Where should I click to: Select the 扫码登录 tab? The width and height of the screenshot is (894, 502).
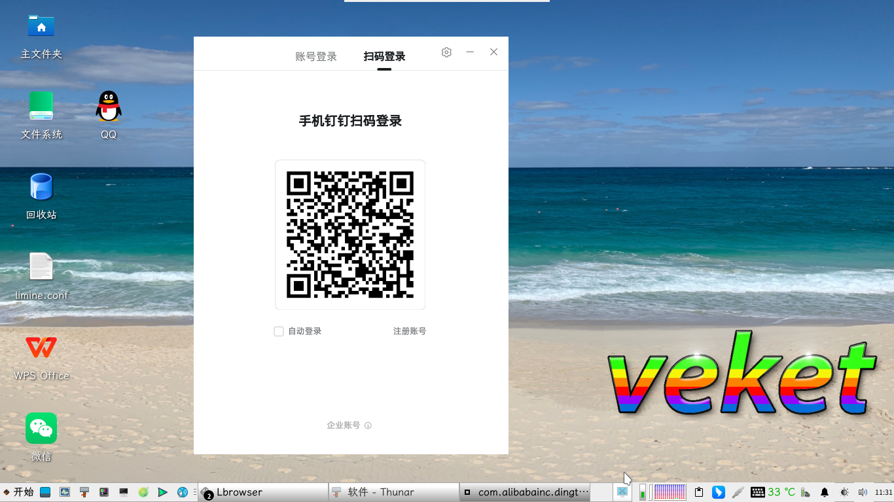[384, 57]
